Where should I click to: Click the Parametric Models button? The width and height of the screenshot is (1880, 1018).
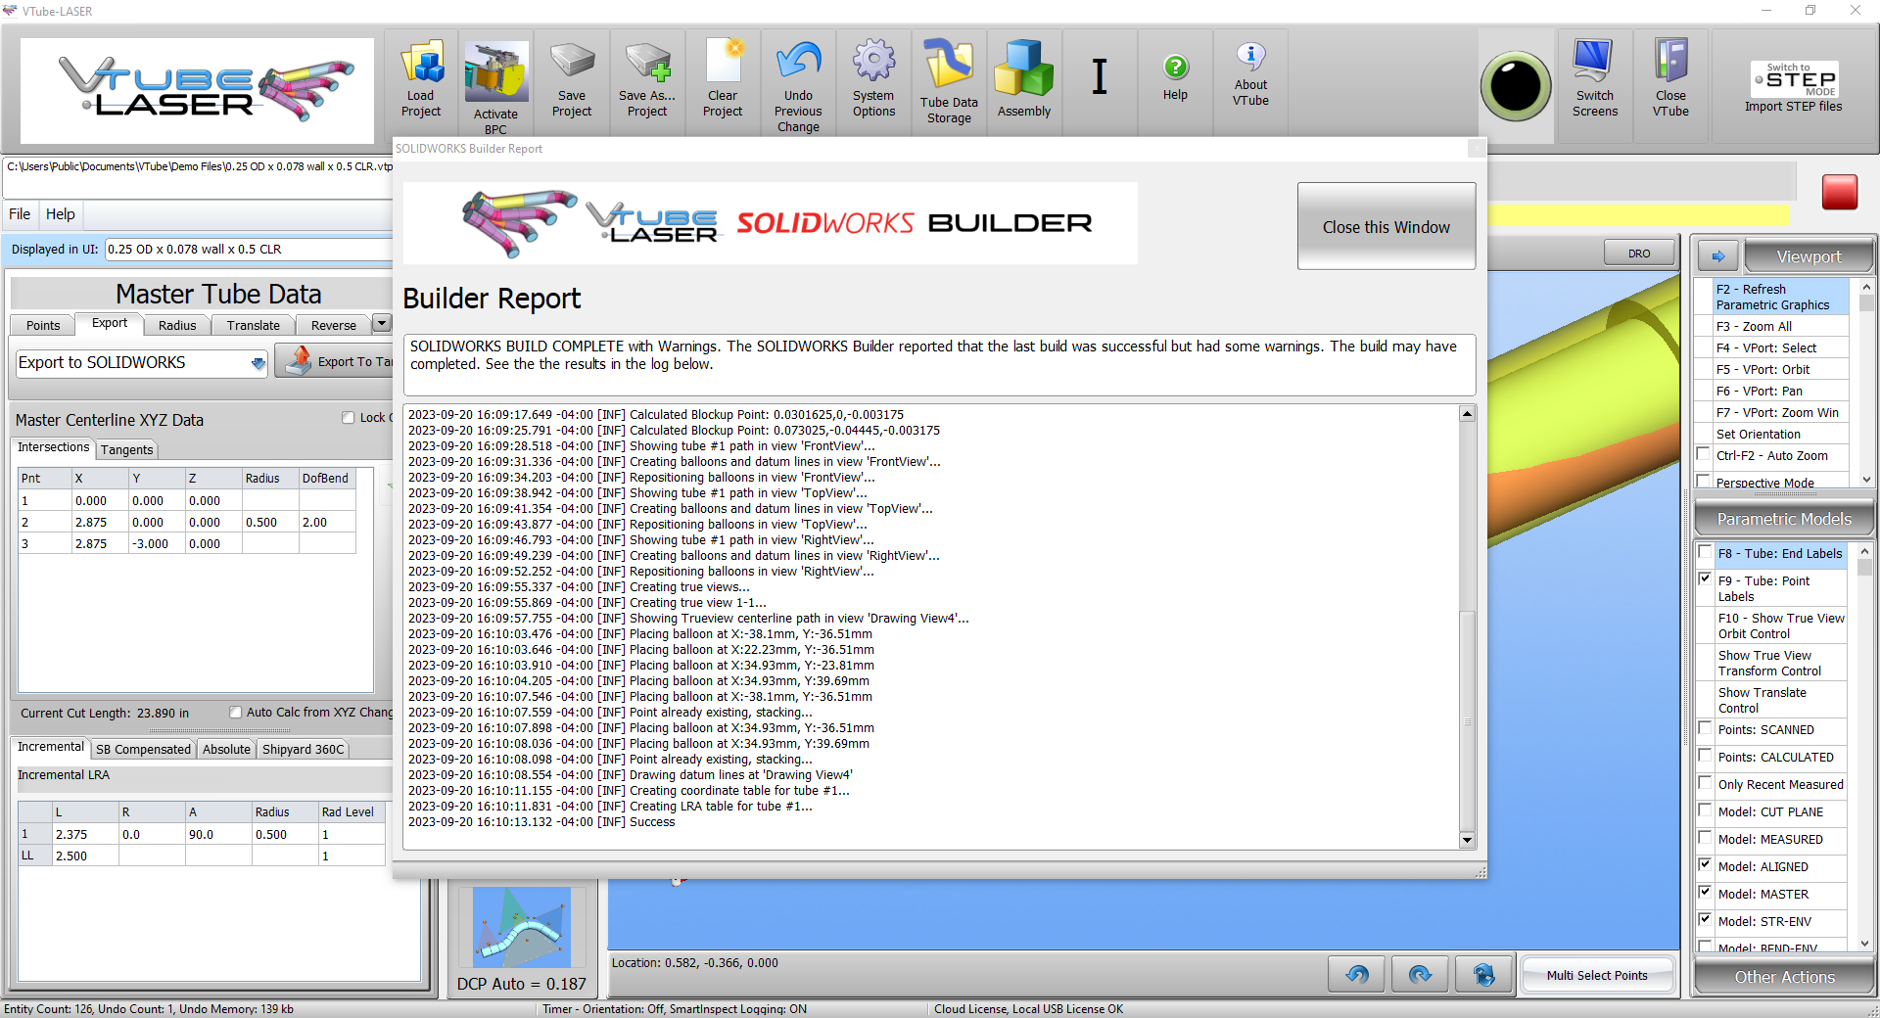point(1784,519)
